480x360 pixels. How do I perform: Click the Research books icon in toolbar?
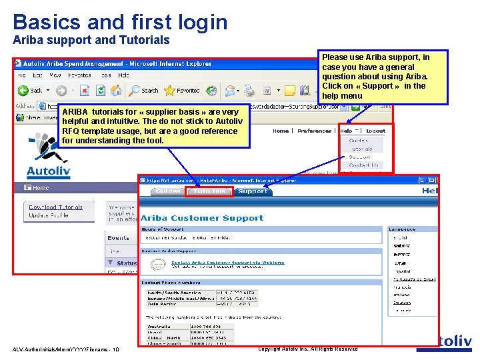(x=305, y=90)
